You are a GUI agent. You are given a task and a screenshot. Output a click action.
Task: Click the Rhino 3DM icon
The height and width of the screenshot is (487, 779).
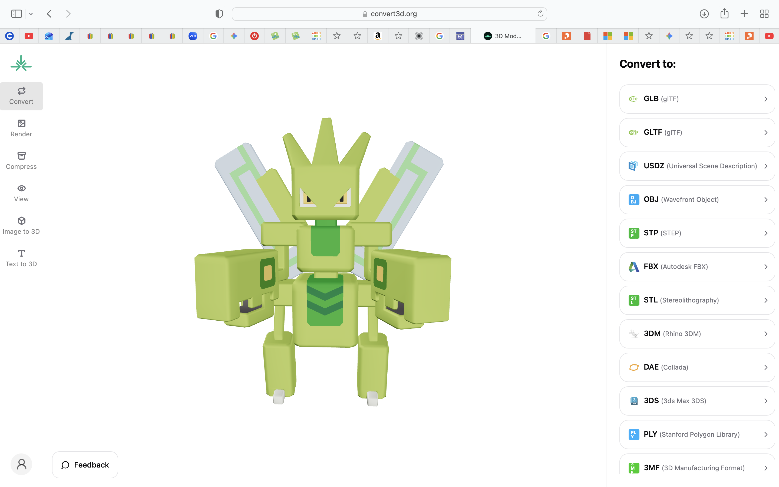tap(633, 334)
